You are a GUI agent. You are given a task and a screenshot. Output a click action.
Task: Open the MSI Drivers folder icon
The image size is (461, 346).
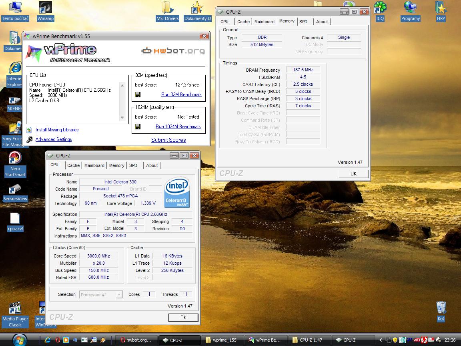[x=167, y=11]
